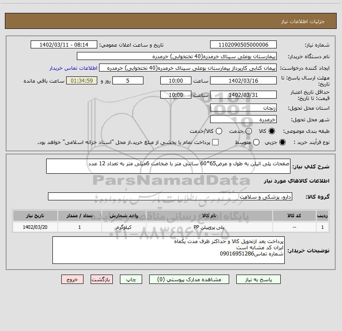This screenshot has height=331, width=342.
Task: Choose the متوسط purchase type radio
Action: [x=256, y=142]
